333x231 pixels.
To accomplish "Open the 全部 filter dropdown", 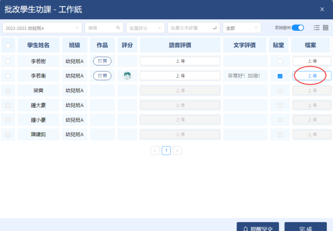I will point(241,28).
